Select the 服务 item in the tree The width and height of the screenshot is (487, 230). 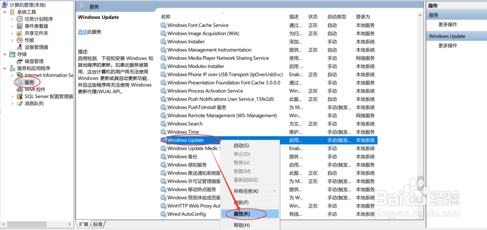pyautogui.click(x=30, y=82)
